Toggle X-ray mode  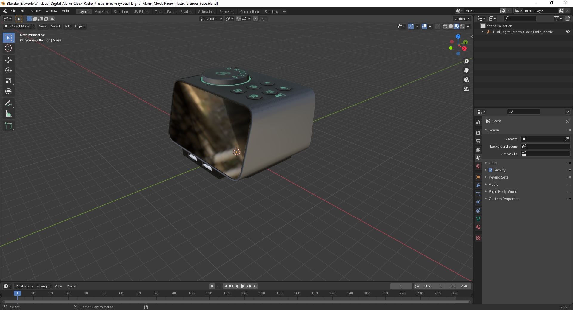[x=438, y=26]
